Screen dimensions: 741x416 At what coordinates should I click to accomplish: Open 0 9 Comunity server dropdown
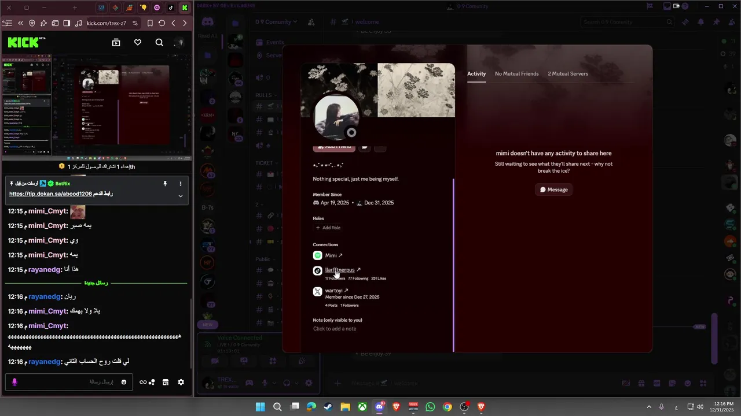276,22
